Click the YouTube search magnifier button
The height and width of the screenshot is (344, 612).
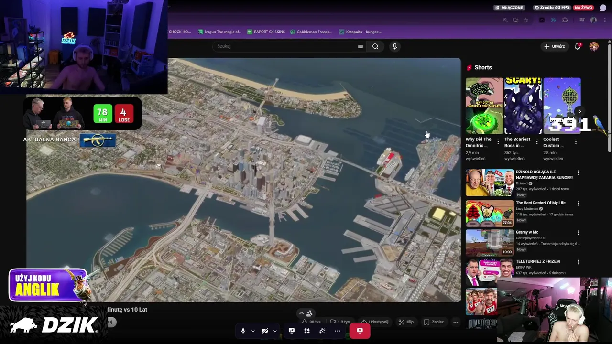point(375,46)
